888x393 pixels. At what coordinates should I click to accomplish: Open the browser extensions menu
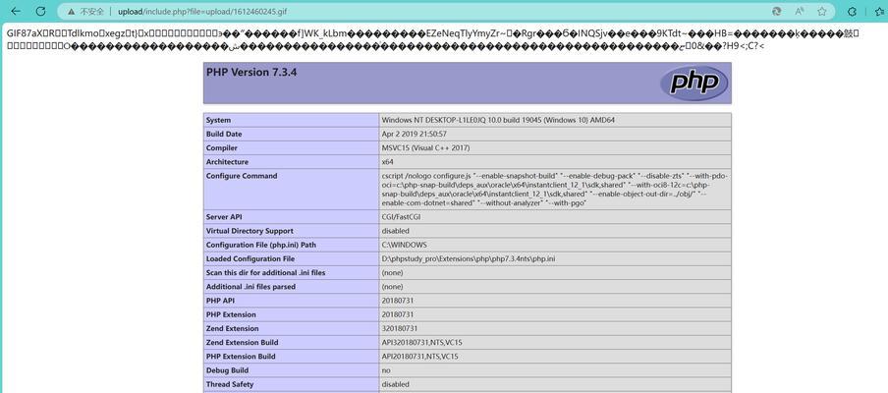tap(852, 12)
